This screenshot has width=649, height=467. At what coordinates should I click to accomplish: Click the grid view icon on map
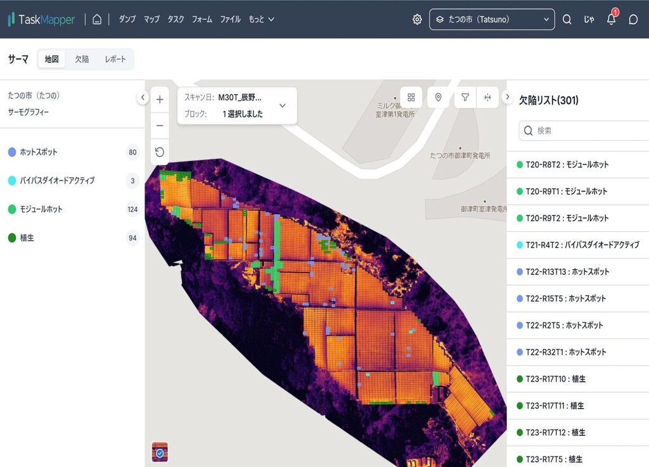(x=411, y=97)
